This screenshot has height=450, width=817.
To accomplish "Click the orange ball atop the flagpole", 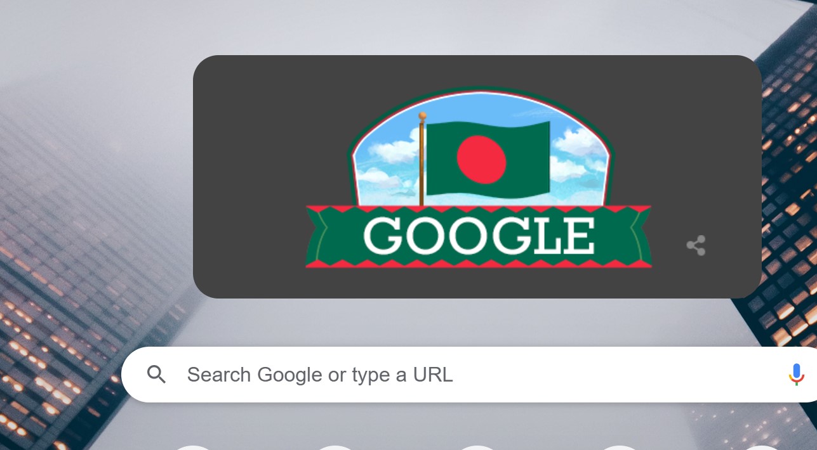I will [x=422, y=115].
